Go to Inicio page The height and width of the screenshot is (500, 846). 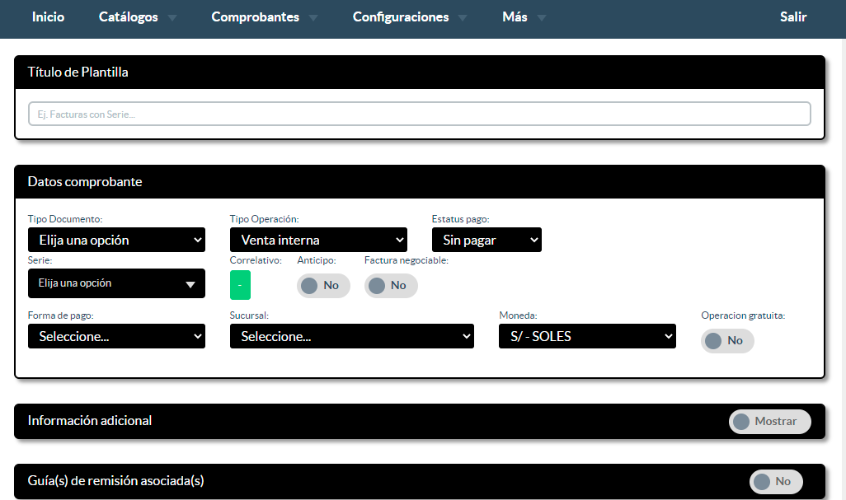point(48,17)
